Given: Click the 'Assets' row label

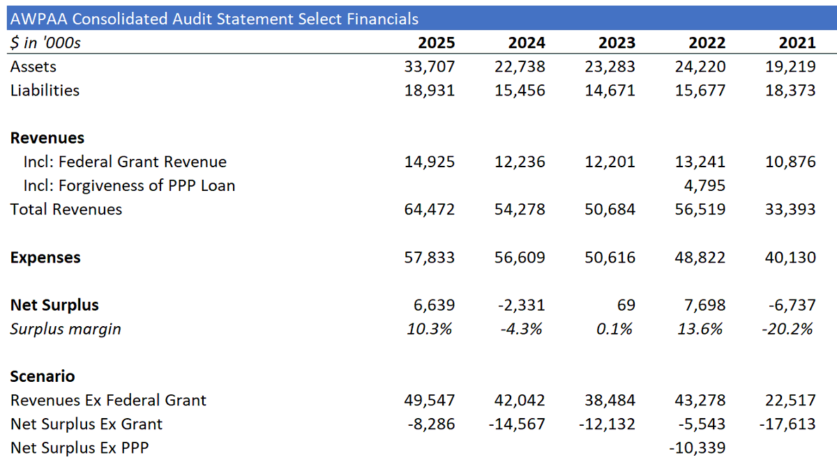Looking at the screenshot, I should [33, 67].
